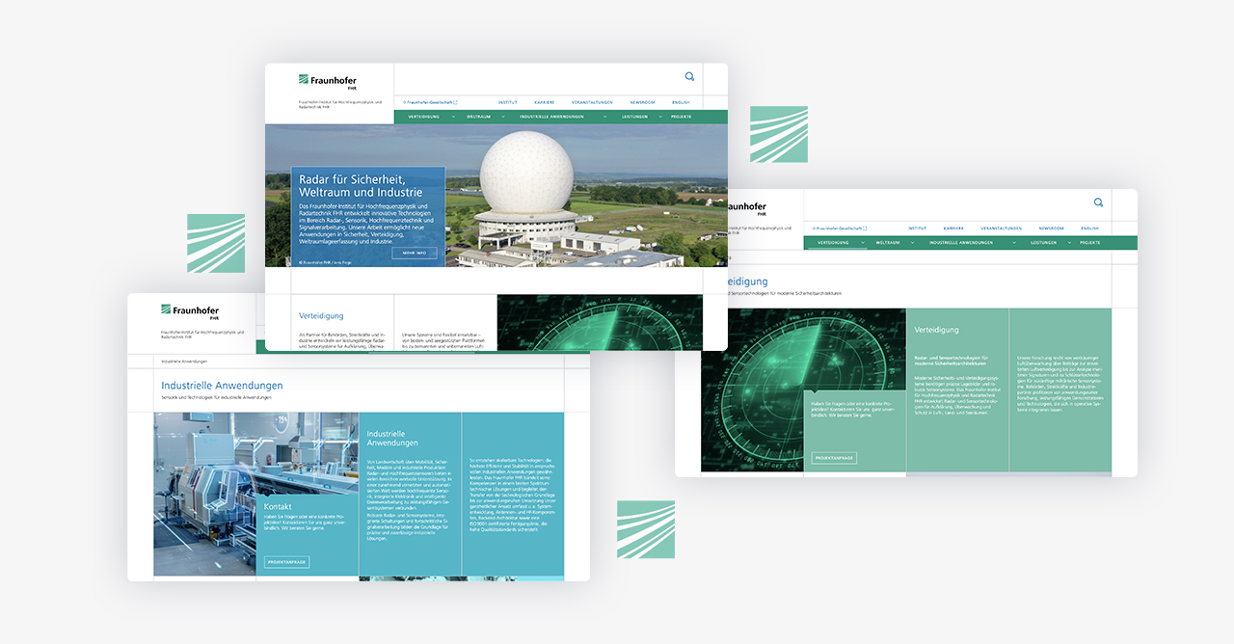
Task: Click PROJEKTANFRAGE button in the Industrielle Anwendungen page
Action: (286, 561)
